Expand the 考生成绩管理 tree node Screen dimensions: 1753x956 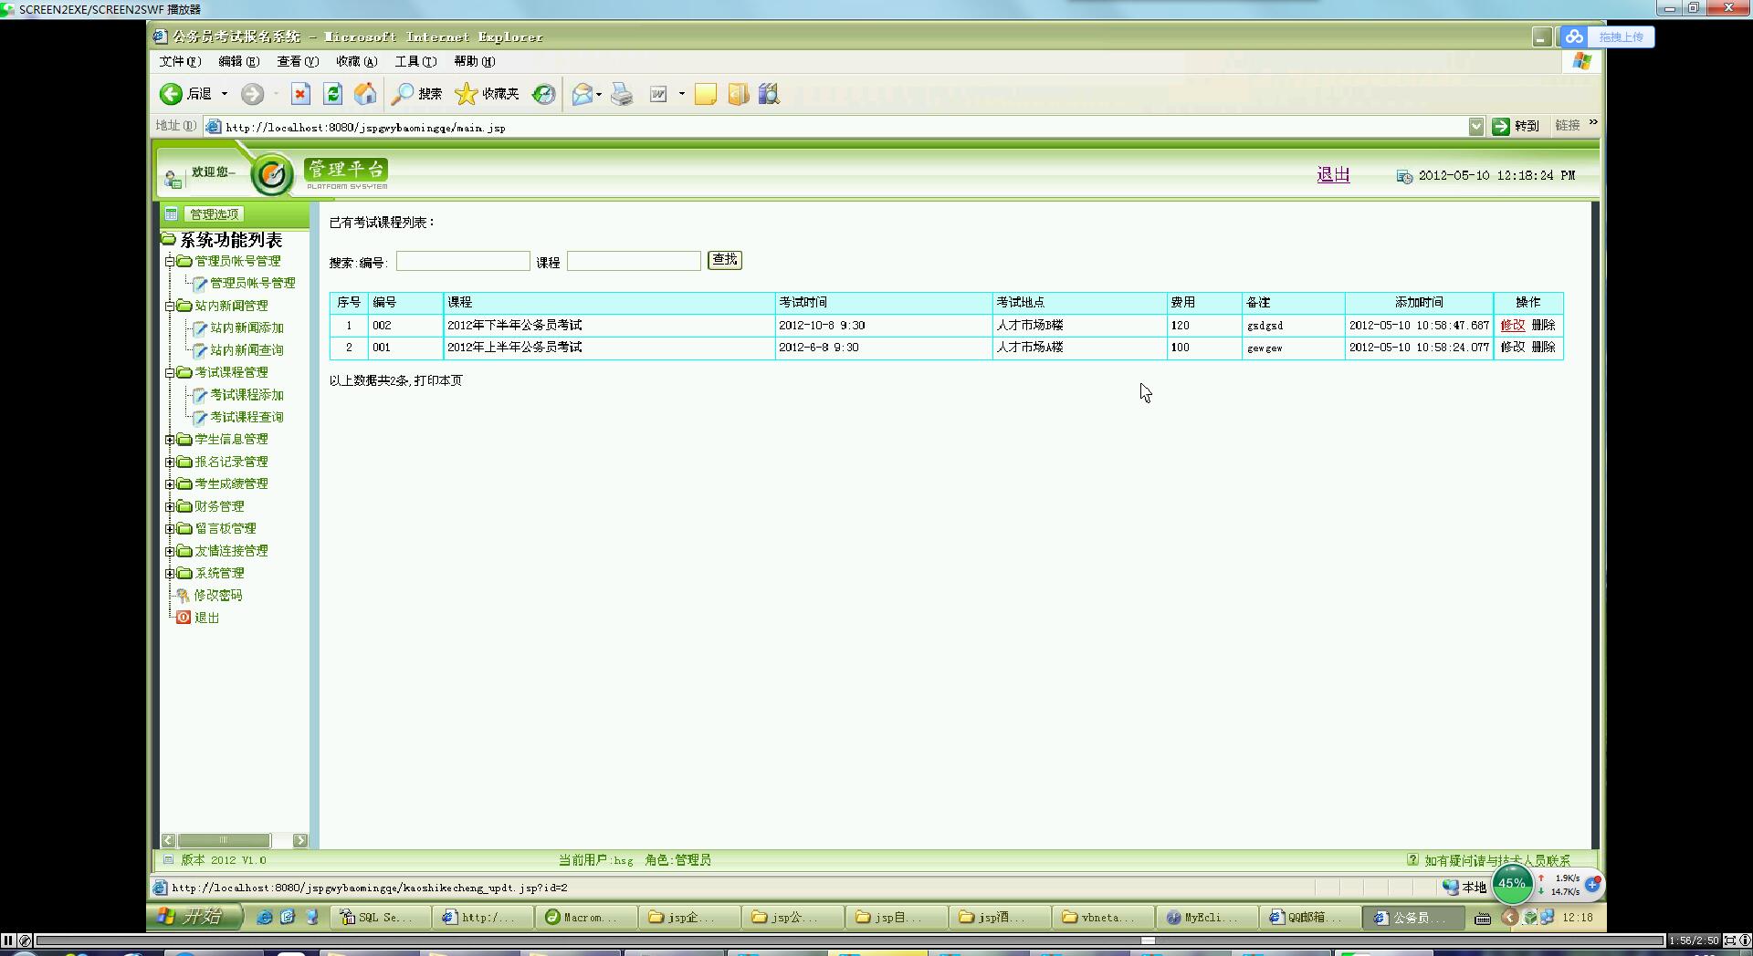[x=170, y=483]
